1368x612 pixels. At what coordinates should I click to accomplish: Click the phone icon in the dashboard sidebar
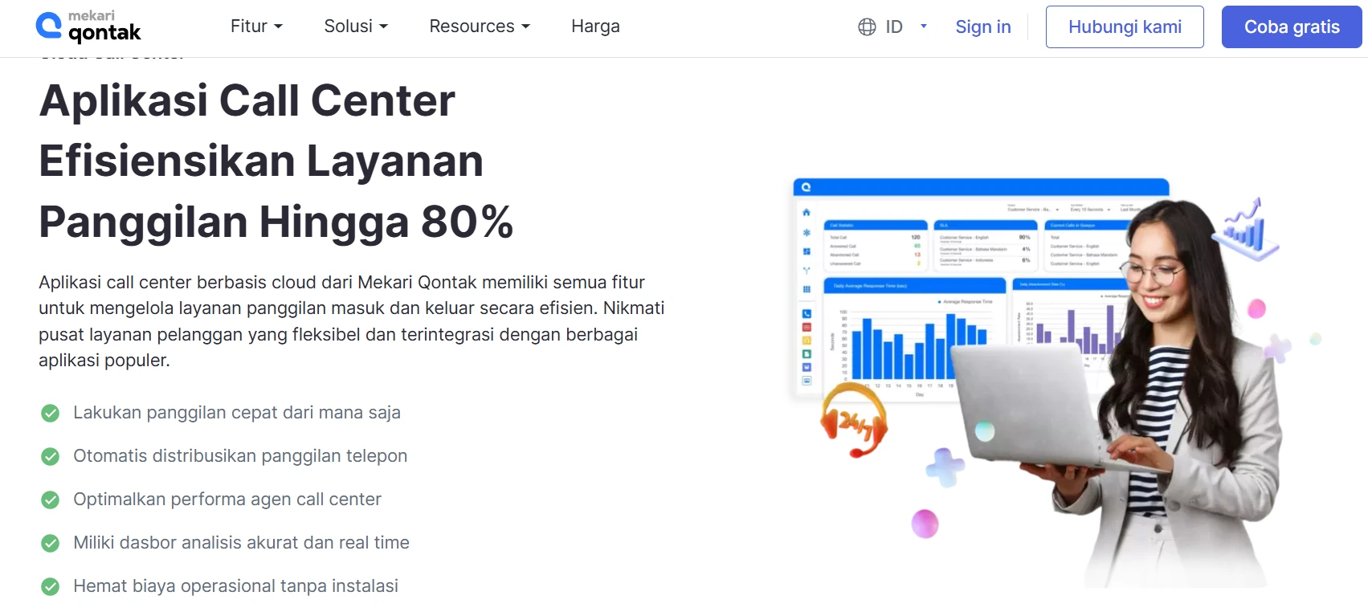pyautogui.click(x=806, y=314)
